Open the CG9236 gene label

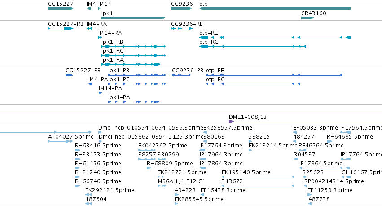[182, 4]
